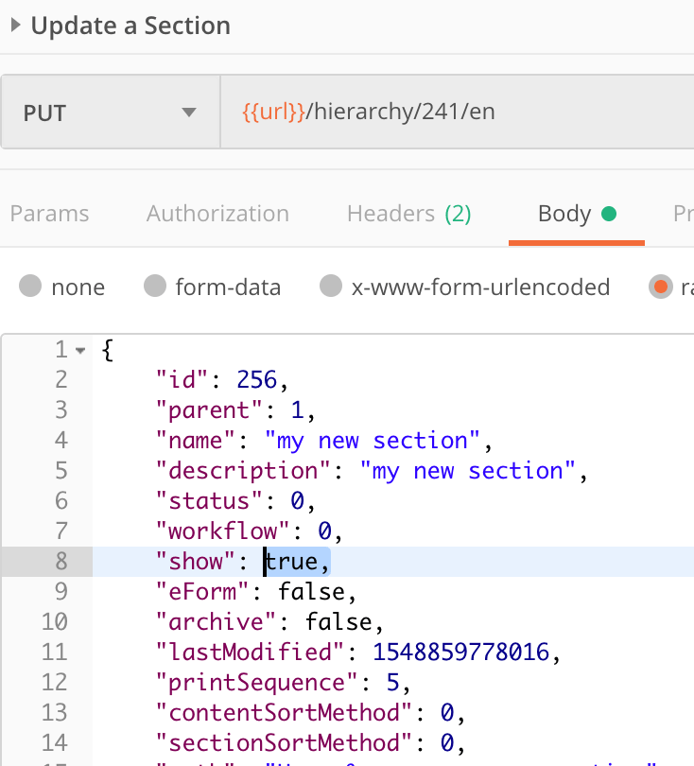Select the raw body radio button

[660, 287]
